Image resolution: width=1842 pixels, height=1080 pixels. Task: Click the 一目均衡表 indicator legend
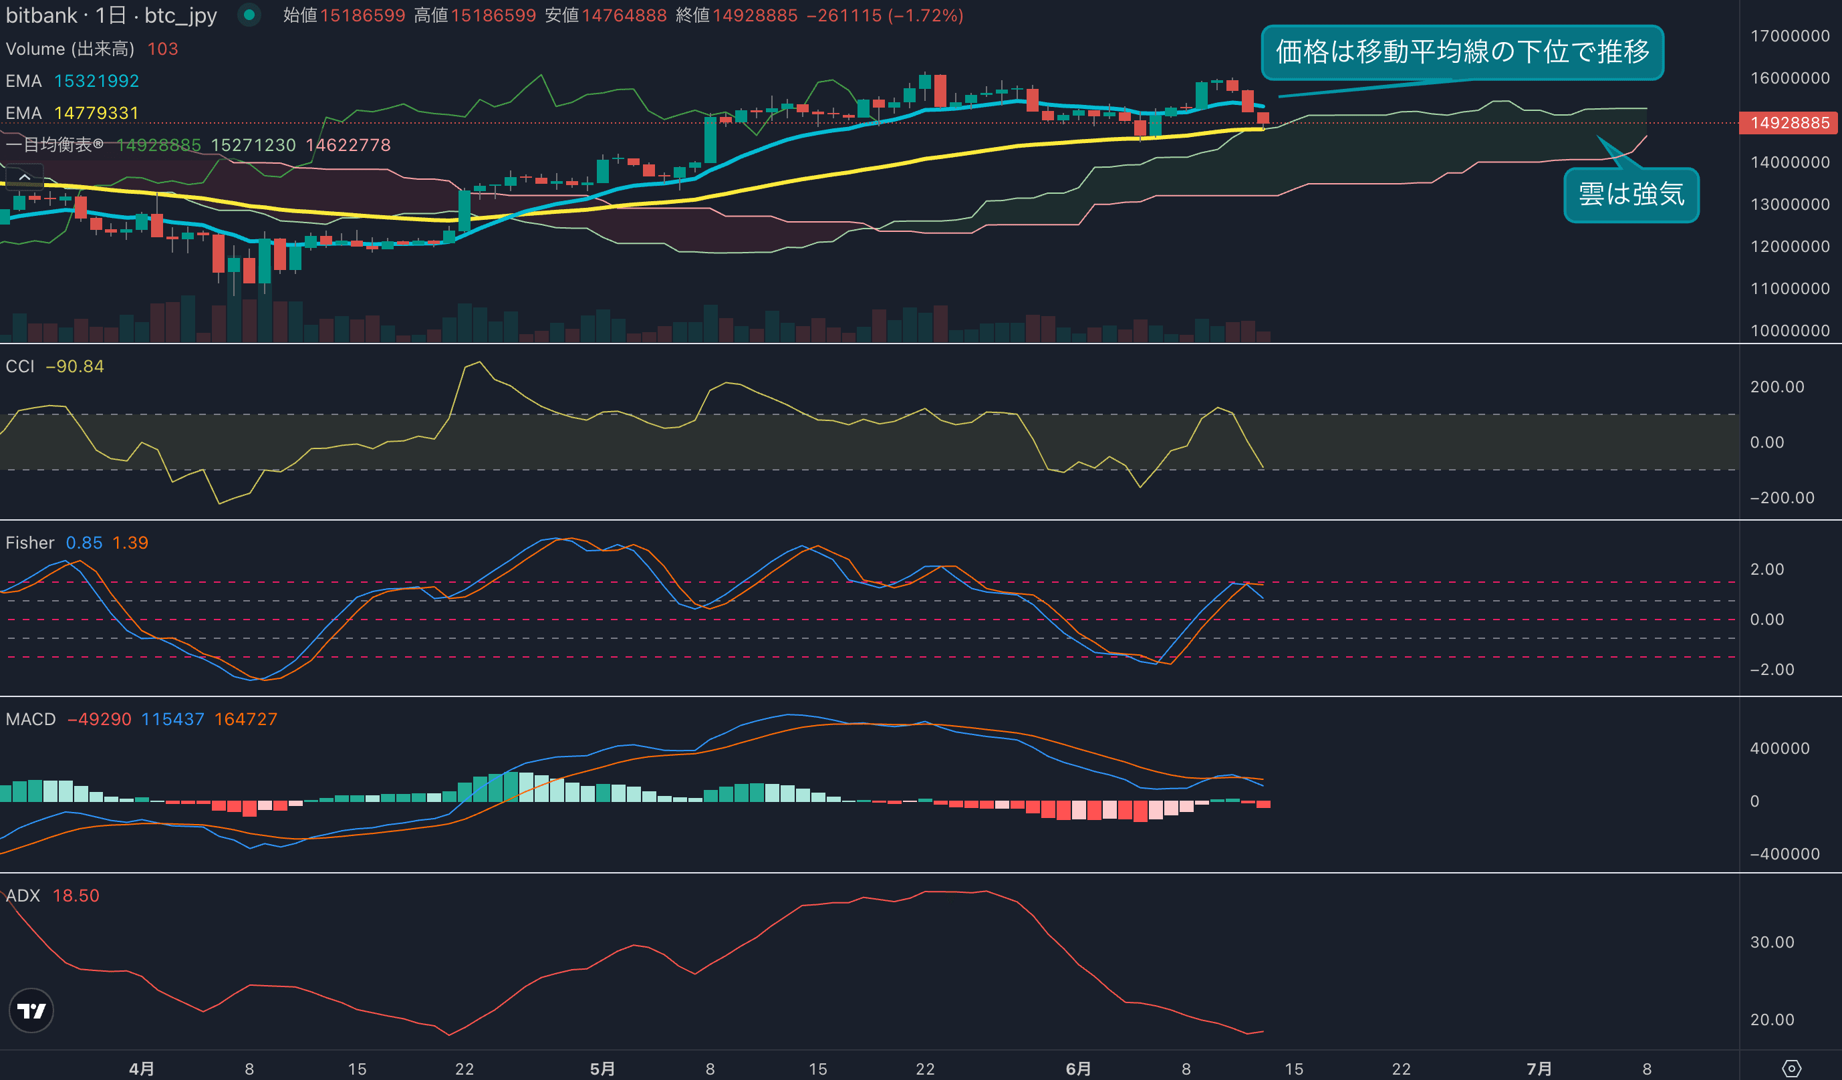coord(54,144)
